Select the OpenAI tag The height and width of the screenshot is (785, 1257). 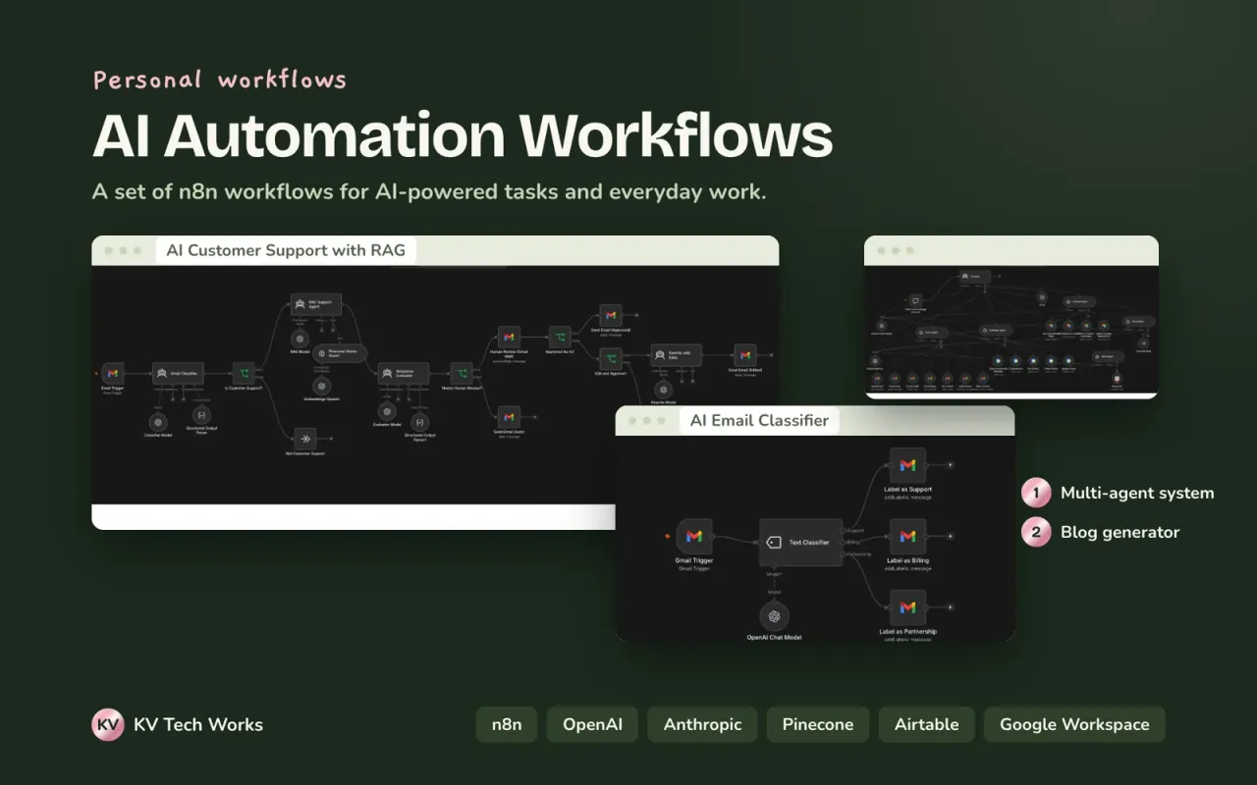pos(592,725)
